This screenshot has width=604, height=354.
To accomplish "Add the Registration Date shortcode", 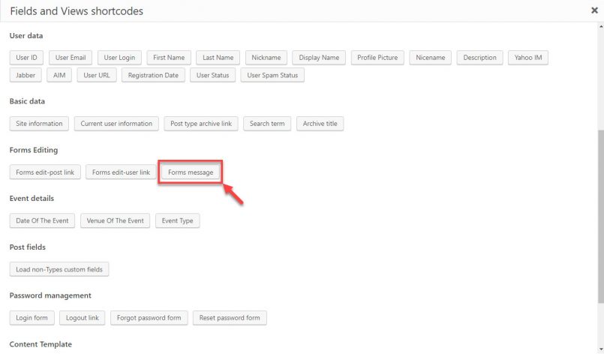I will tap(153, 75).
